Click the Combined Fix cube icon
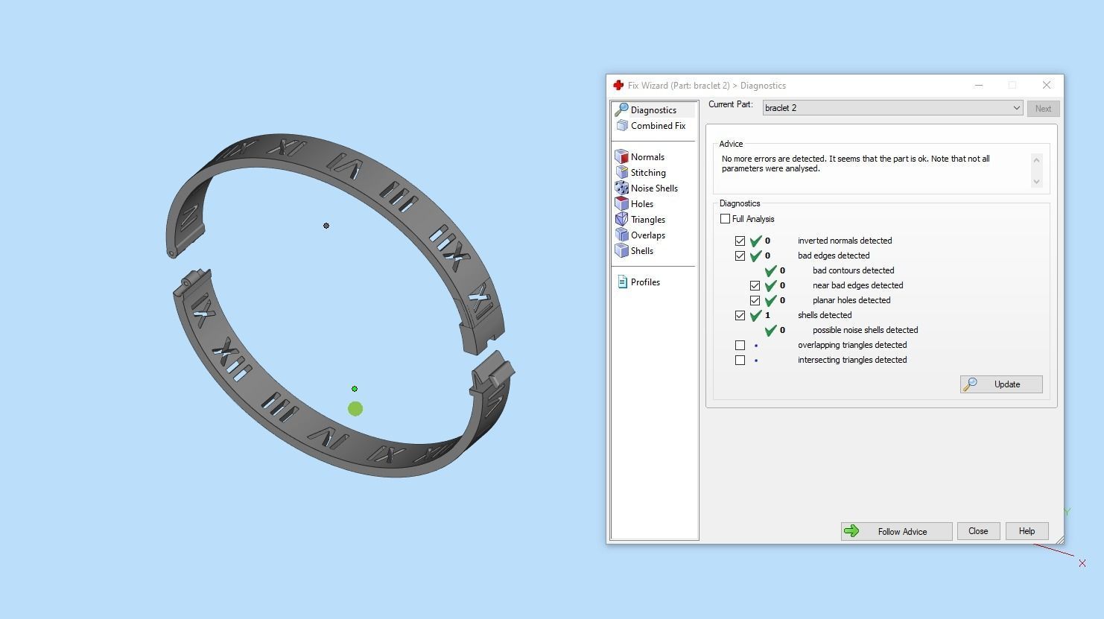 [x=622, y=126]
